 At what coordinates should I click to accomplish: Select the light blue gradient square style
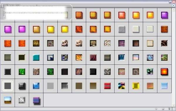click(x=164, y=86)
